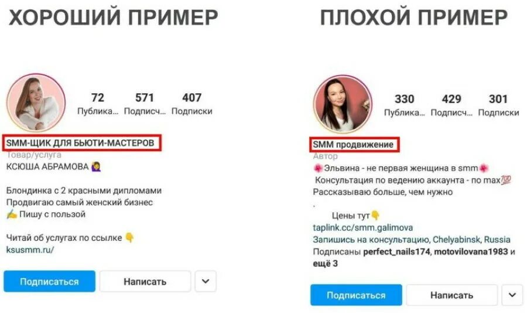The image size is (527, 313).
Task: Open the 301 following list
Action: (498, 105)
